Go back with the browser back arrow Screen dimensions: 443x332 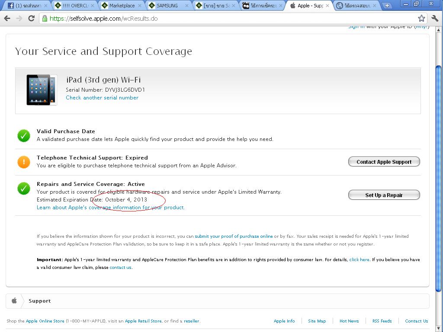pos(7,18)
